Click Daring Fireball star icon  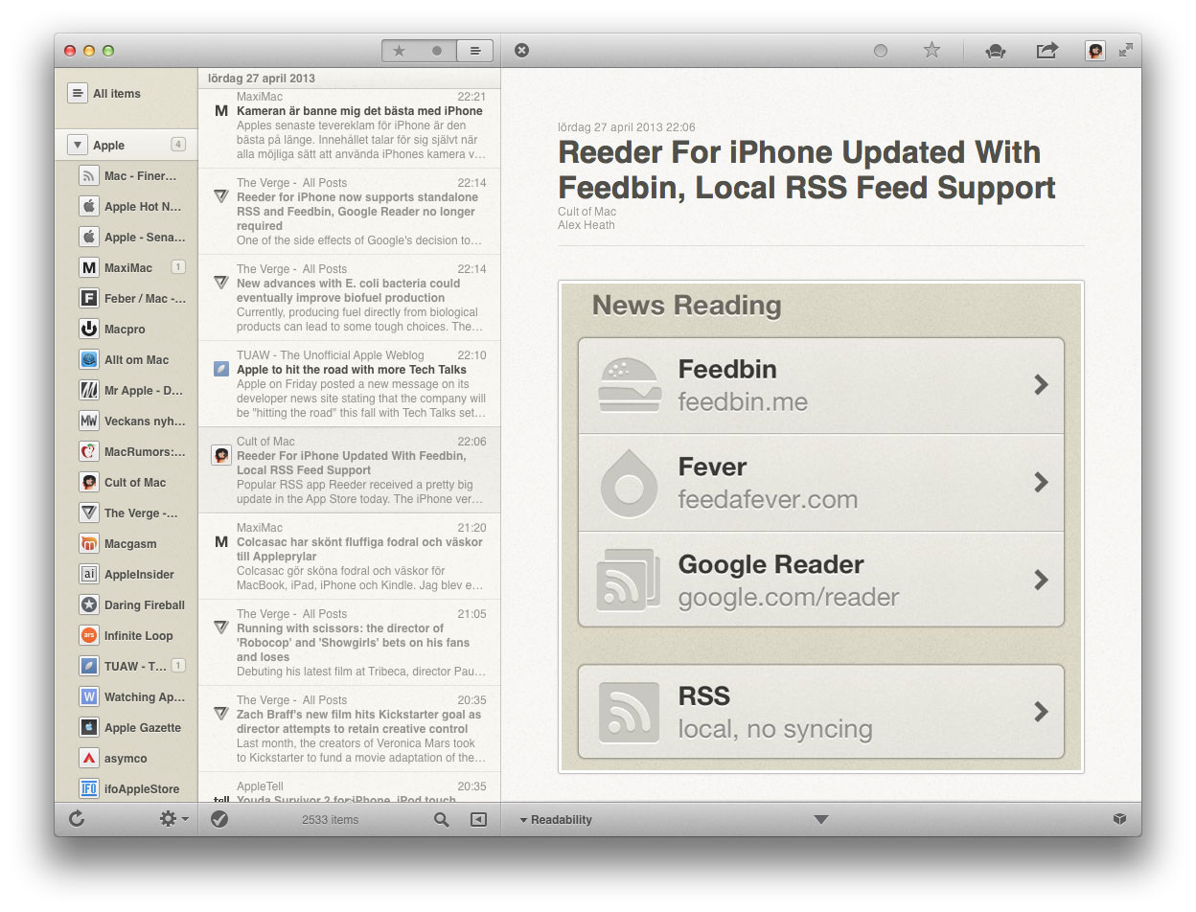pyautogui.click(x=89, y=605)
